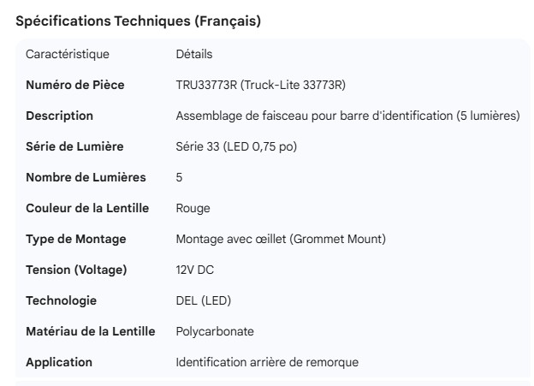Click the "Détails" column header

click(193, 55)
